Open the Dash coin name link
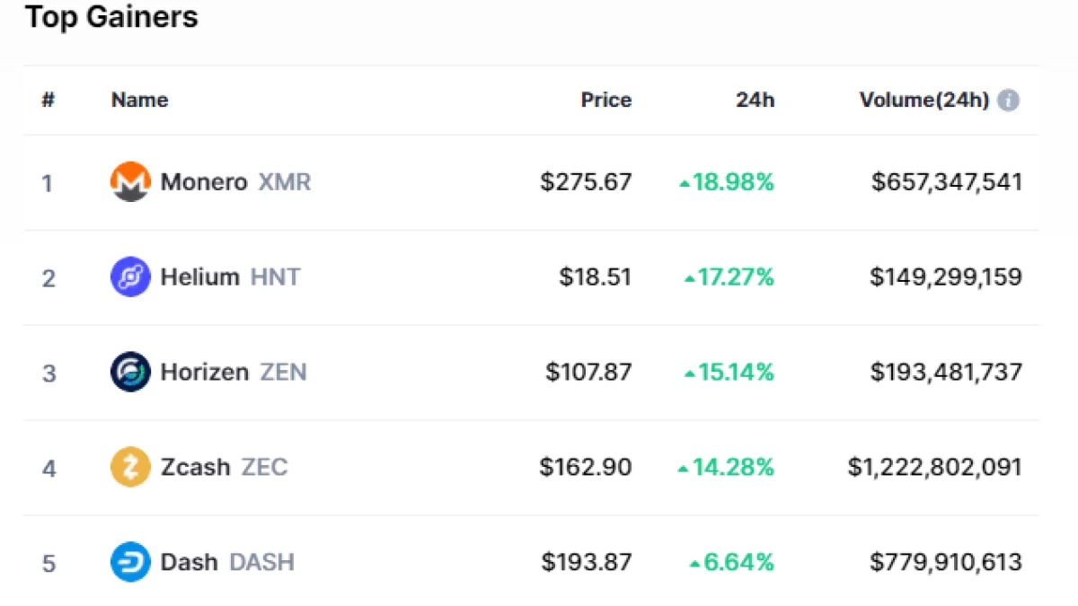 pyautogui.click(x=189, y=563)
